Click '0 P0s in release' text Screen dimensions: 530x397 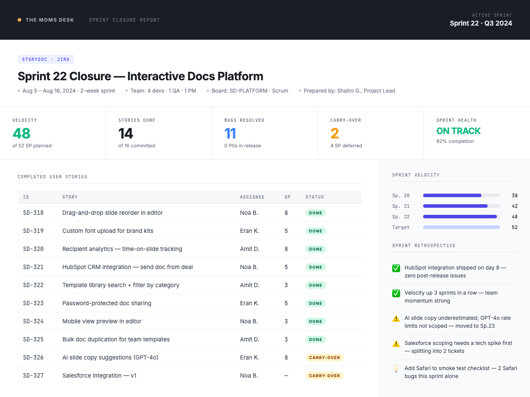[x=242, y=146]
